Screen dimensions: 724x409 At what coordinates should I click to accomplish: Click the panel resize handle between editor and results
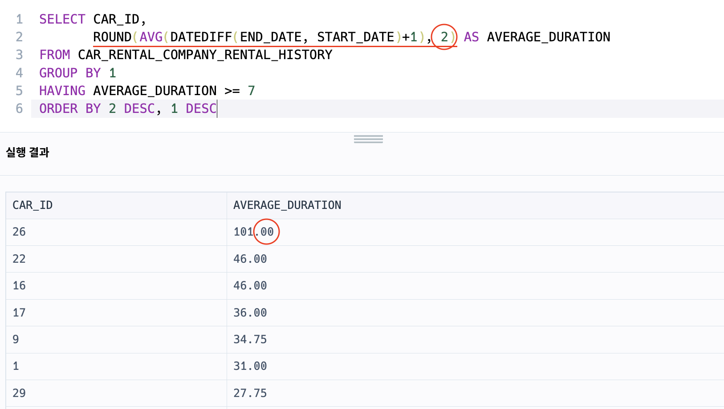pos(368,139)
